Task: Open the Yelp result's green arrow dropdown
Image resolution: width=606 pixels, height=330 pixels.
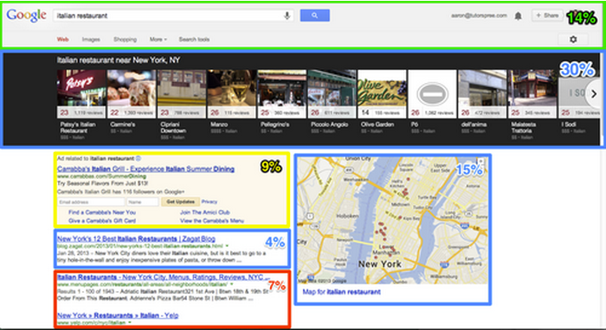Action: (x=130, y=322)
